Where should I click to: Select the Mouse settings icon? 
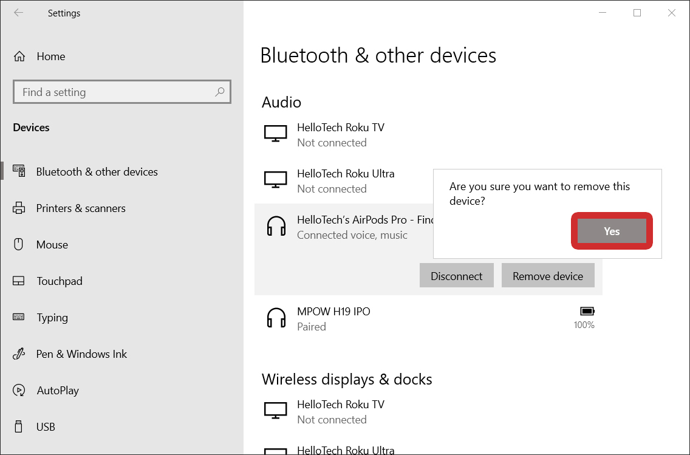[19, 244]
